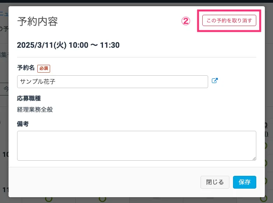Click the pink circled number ② marker
Screen dimensions: 273x203
(x=186, y=21)
